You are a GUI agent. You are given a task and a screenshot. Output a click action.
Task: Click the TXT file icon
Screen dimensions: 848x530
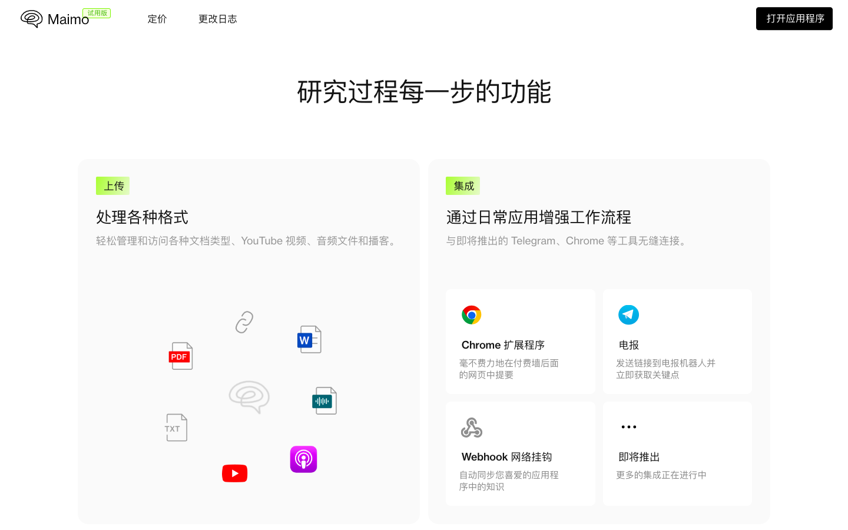(x=175, y=428)
